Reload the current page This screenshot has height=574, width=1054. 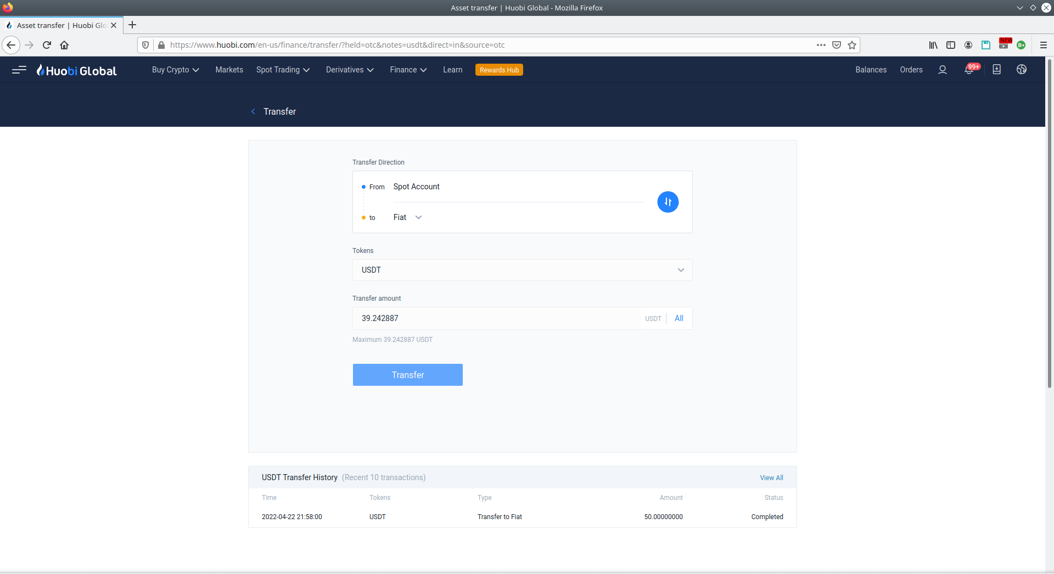pos(47,45)
